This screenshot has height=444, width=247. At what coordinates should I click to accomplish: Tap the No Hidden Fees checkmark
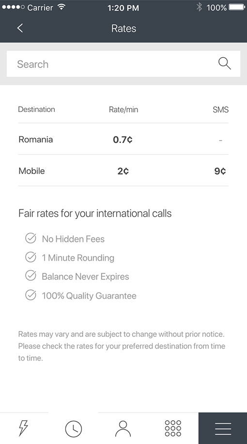[x=31, y=238]
